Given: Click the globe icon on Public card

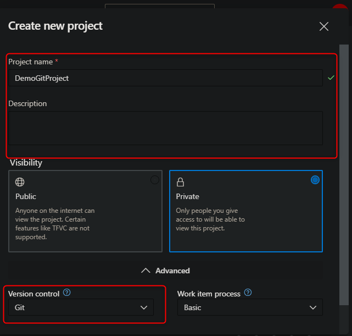Looking at the screenshot, I should click(20, 183).
